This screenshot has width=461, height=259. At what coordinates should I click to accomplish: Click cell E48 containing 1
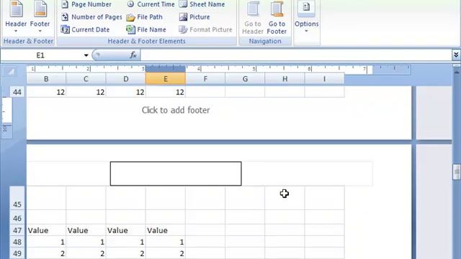(x=166, y=242)
